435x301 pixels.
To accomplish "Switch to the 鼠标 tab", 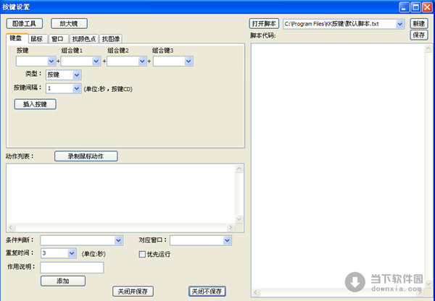I will click(x=38, y=38).
